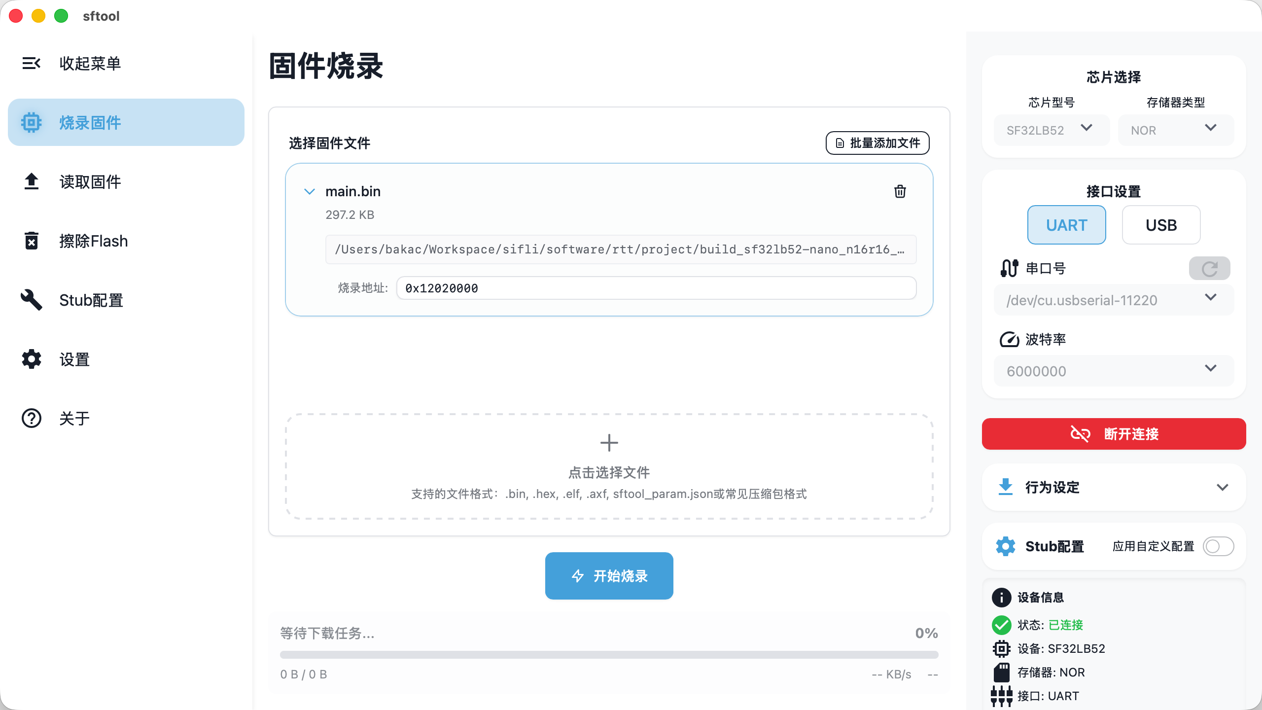This screenshot has width=1262, height=710.
Task: Click the 开始烧录 button
Action: [x=609, y=576]
